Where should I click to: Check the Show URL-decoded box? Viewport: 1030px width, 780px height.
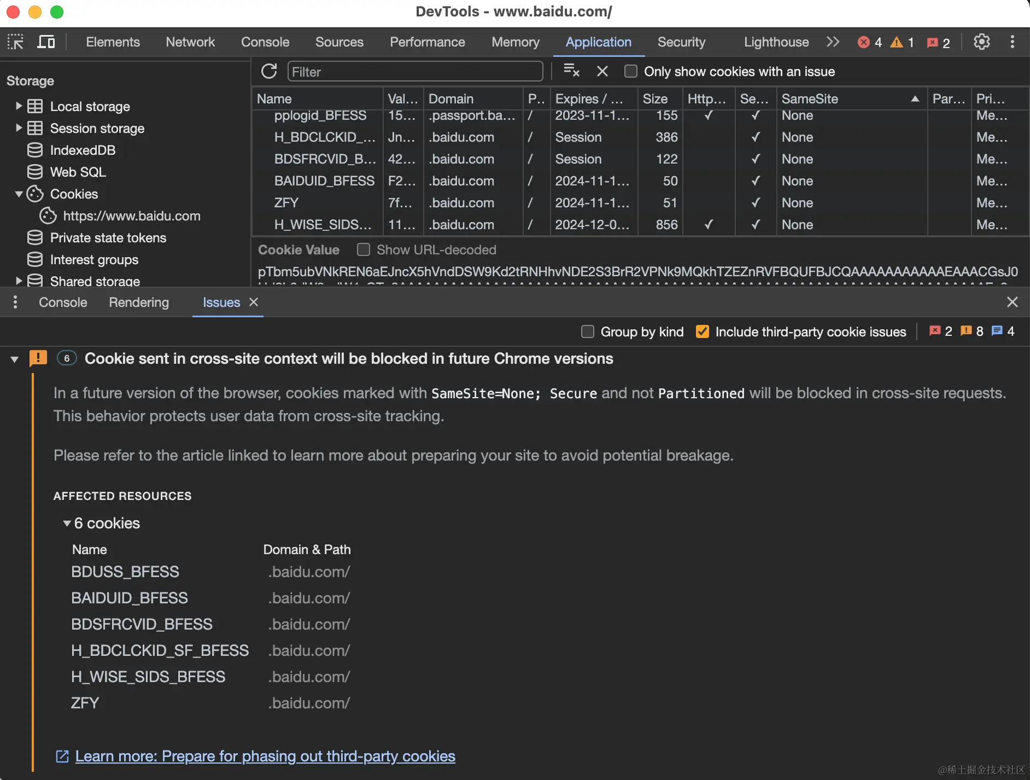click(x=364, y=250)
